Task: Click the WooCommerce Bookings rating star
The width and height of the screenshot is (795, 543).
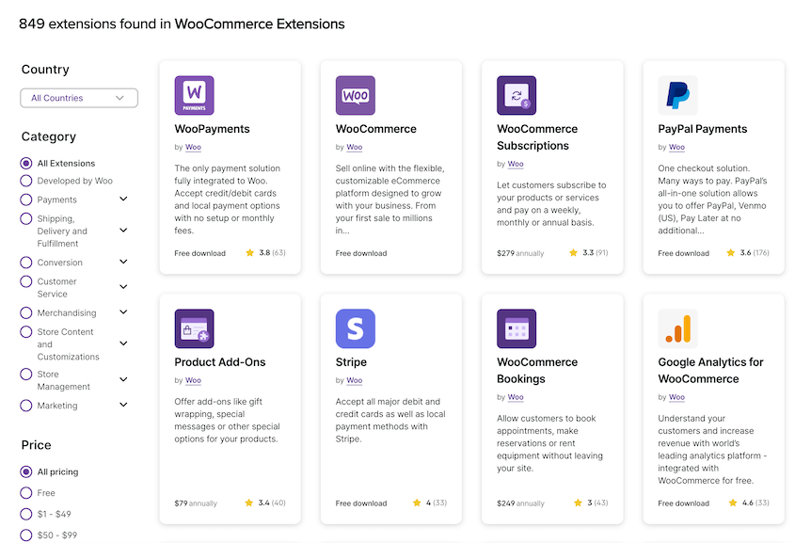Action: click(578, 503)
